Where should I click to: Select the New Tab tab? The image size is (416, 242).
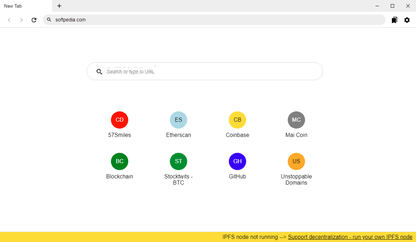click(x=26, y=6)
